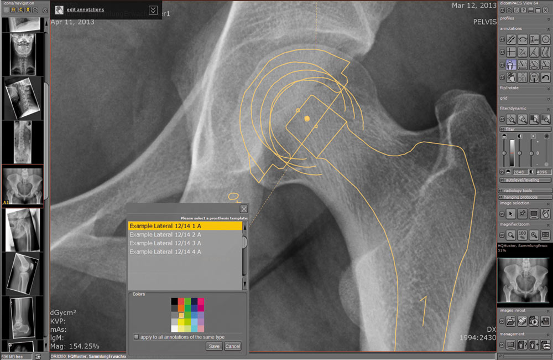The height and width of the screenshot is (360, 553).
Task: Click the 100% zoom icon
Action: [522, 235]
